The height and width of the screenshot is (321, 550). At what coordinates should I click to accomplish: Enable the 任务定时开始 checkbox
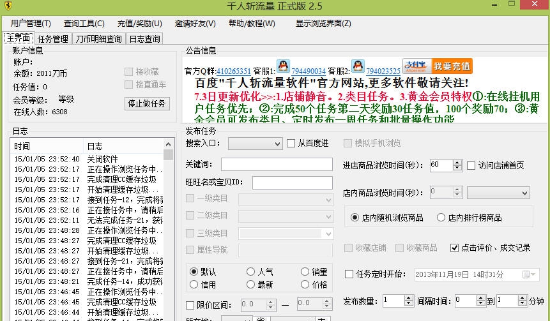pos(349,274)
